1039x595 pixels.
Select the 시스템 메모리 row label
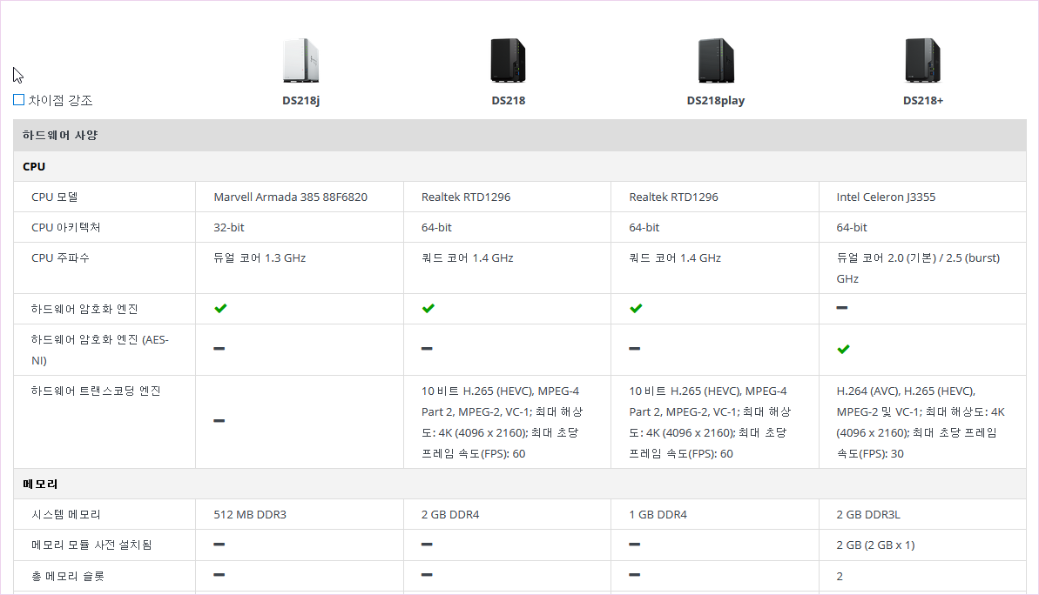click(65, 515)
